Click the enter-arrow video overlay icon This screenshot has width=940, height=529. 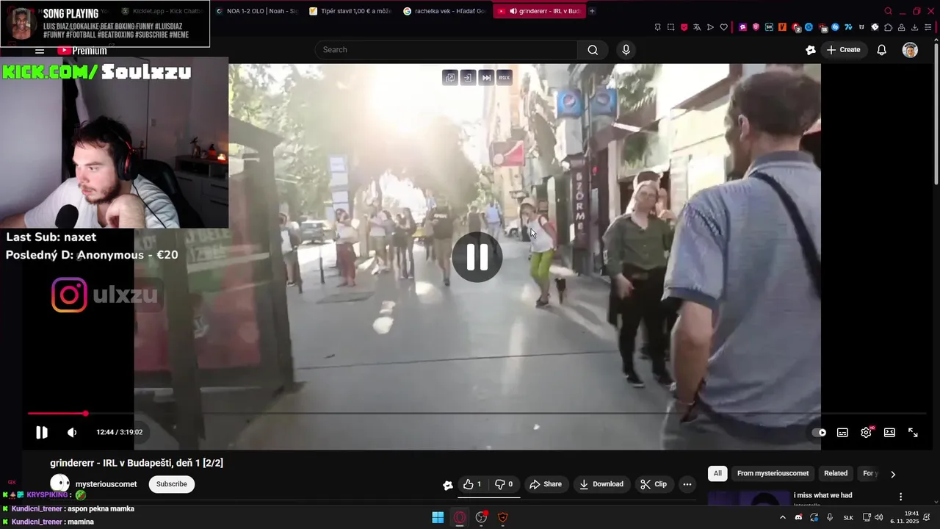468,77
